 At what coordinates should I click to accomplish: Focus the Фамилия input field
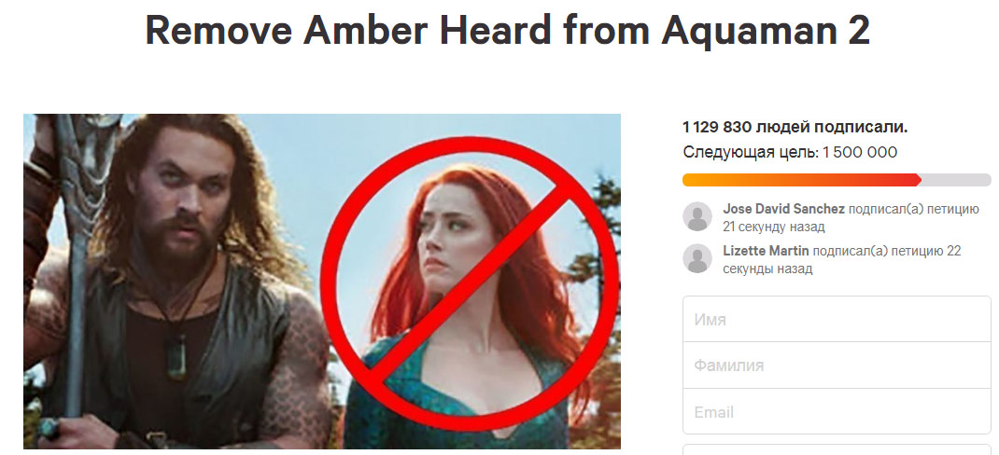coord(837,365)
